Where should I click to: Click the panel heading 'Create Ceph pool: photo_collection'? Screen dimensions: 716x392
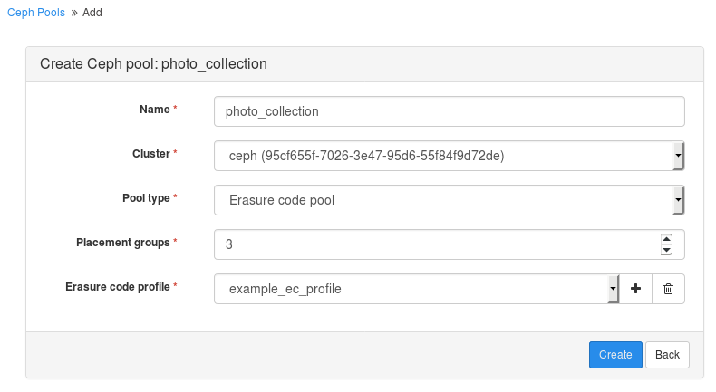click(153, 64)
